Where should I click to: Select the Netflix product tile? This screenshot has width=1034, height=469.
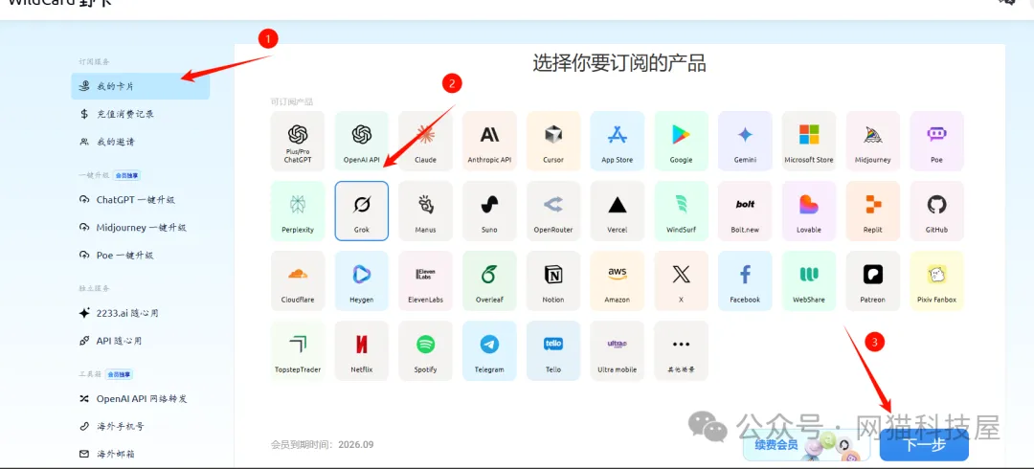coord(361,351)
